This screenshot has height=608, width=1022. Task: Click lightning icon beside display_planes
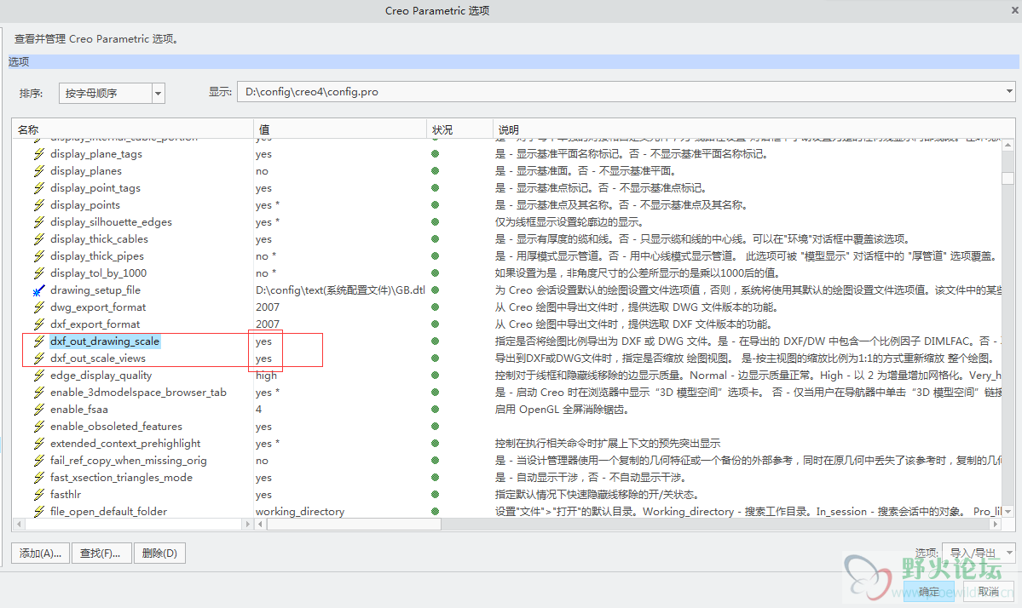pyautogui.click(x=39, y=171)
